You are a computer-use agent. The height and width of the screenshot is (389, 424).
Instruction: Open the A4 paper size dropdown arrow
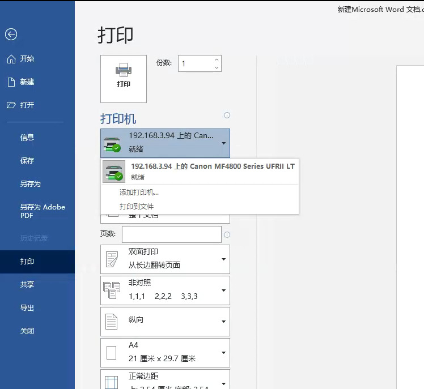coord(224,353)
